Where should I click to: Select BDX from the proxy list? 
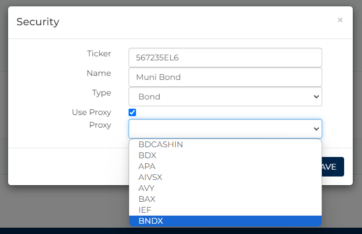pyautogui.click(x=148, y=156)
